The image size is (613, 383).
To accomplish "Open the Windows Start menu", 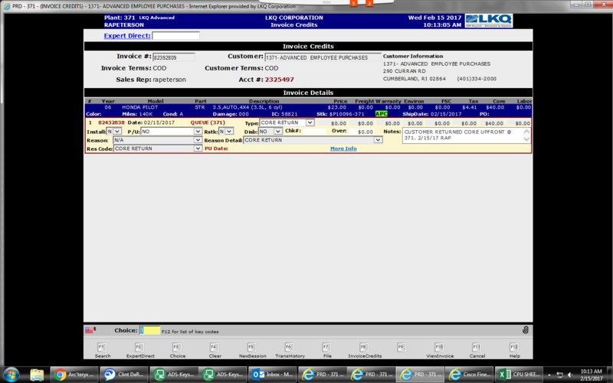I will point(11,375).
